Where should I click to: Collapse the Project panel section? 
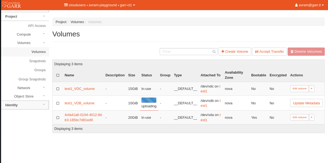point(25,17)
